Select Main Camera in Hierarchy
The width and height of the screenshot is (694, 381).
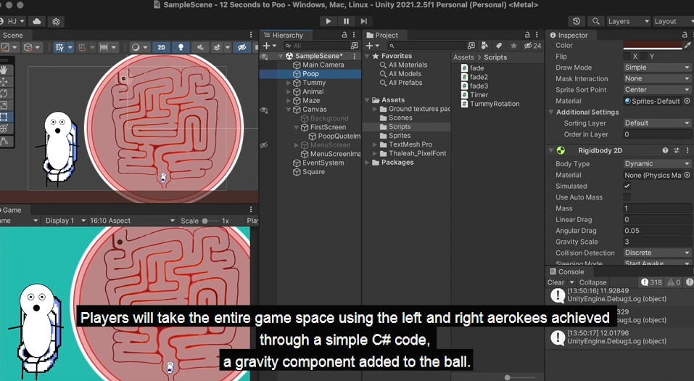323,65
